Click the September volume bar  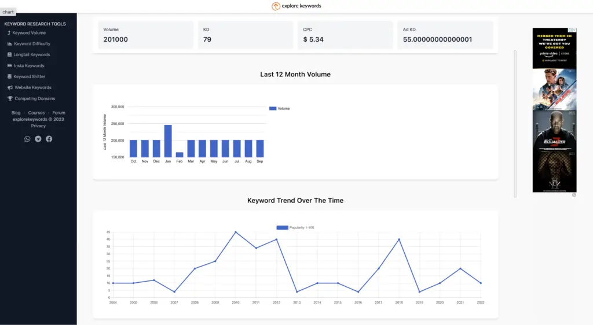tap(260, 149)
